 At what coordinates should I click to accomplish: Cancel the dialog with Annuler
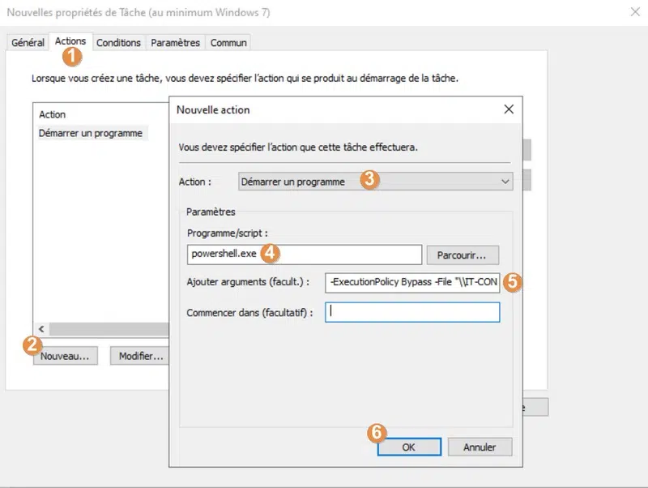pyautogui.click(x=479, y=447)
